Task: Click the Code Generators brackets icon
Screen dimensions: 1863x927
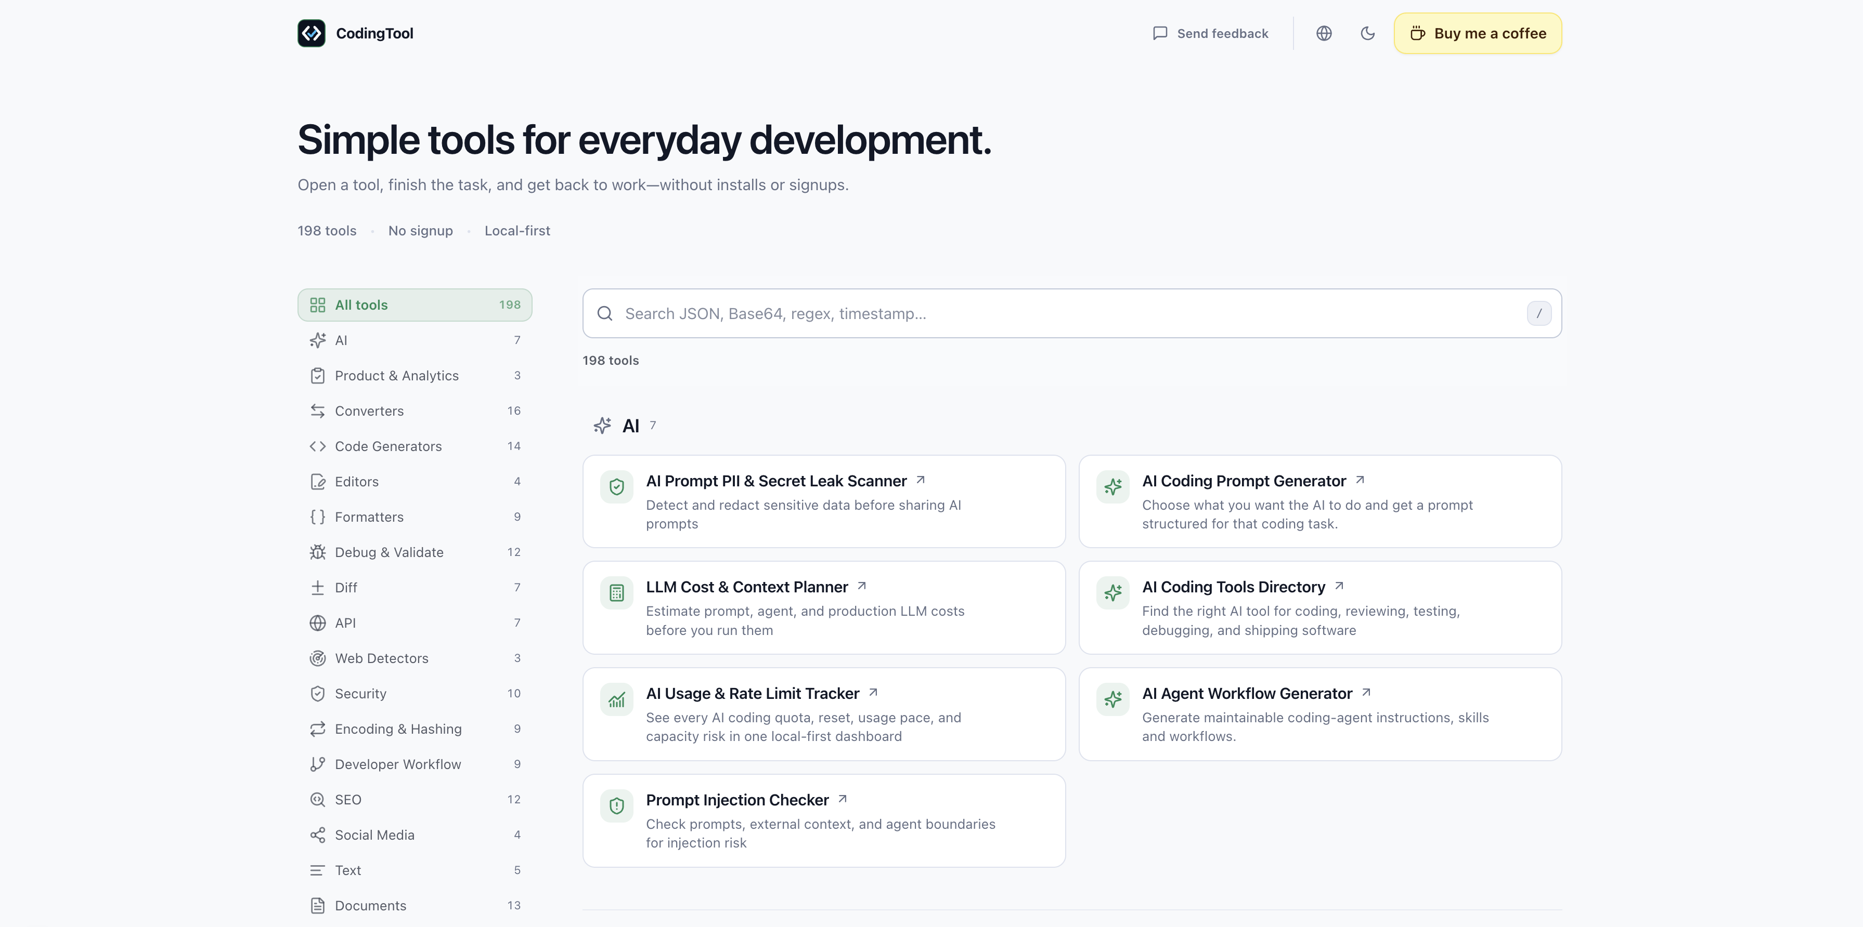Action: tap(317, 446)
